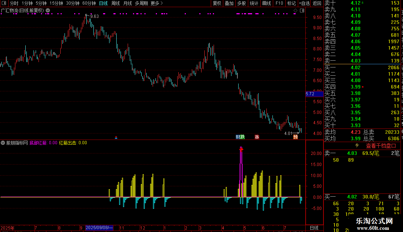Click the 2025年 label on the time axis
Screen dimensions: 403x232
[x=7, y=228]
